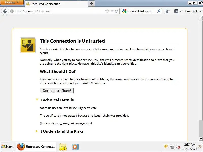Click 'zoom.us uses an invalid security certificate' text

69,108
